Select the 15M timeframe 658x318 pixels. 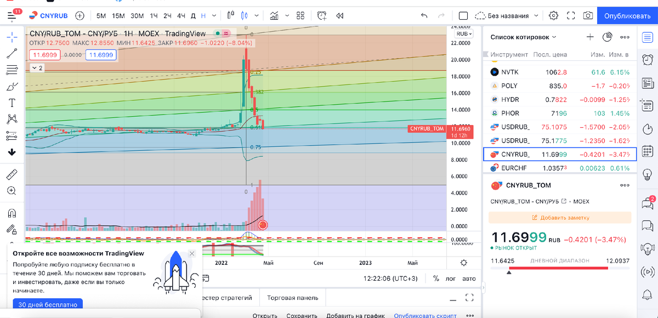118,16
